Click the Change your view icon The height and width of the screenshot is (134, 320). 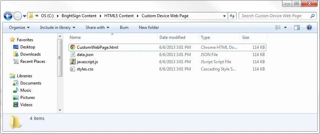pos(278,27)
